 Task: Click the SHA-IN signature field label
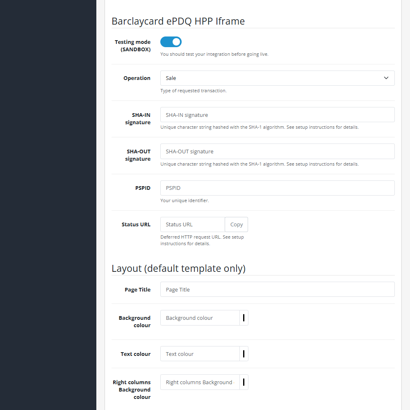click(x=138, y=118)
